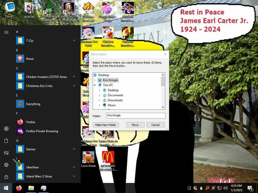The width and height of the screenshot is (258, 193).
Task: Close the Move Items dialog
Action: click(x=165, y=54)
